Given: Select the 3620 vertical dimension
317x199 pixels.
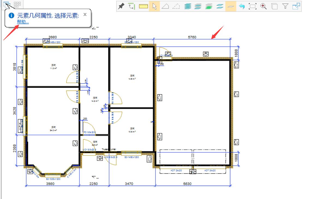Looking at the screenshot, I should [14, 111].
